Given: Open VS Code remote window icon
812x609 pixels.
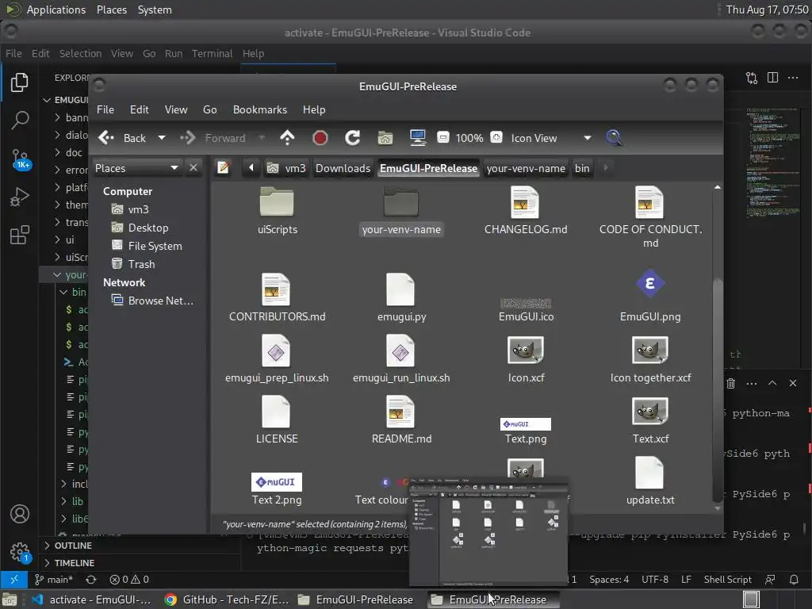Looking at the screenshot, I should [14, 579].
